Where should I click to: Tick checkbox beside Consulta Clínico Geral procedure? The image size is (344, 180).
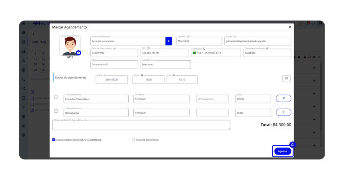tap(56, 97)
